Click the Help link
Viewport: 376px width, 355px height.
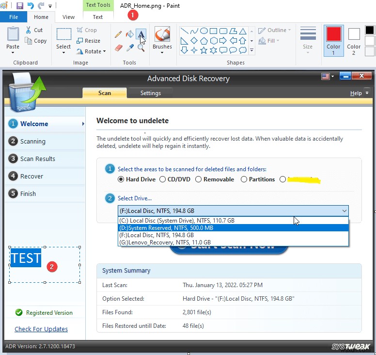[356, 93]
